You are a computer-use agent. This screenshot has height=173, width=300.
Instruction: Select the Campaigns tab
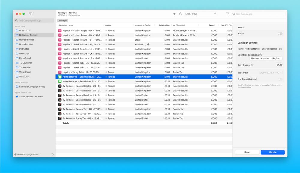[63, 20]
